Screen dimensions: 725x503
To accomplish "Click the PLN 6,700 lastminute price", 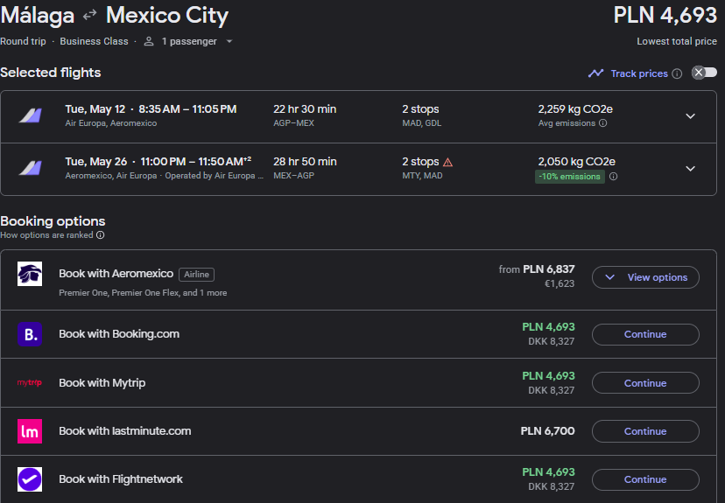I will (547, 431).
